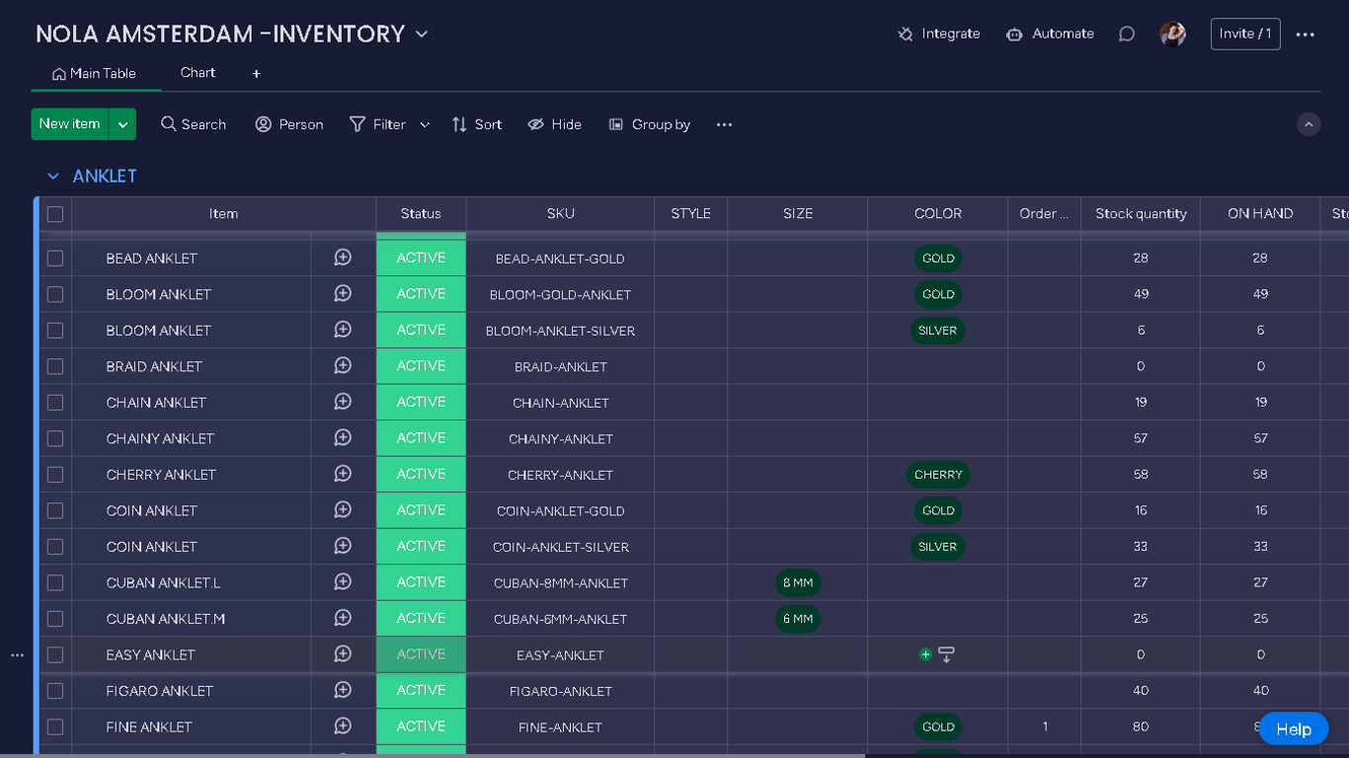
Task: Click the FIGARO-ANKLET SKU cell
Action: [x=561, y=691]
